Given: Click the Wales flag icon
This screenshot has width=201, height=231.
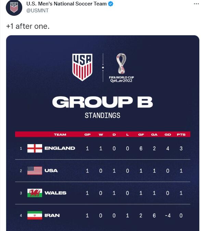Looking at the screenshot, I should 35,193.
